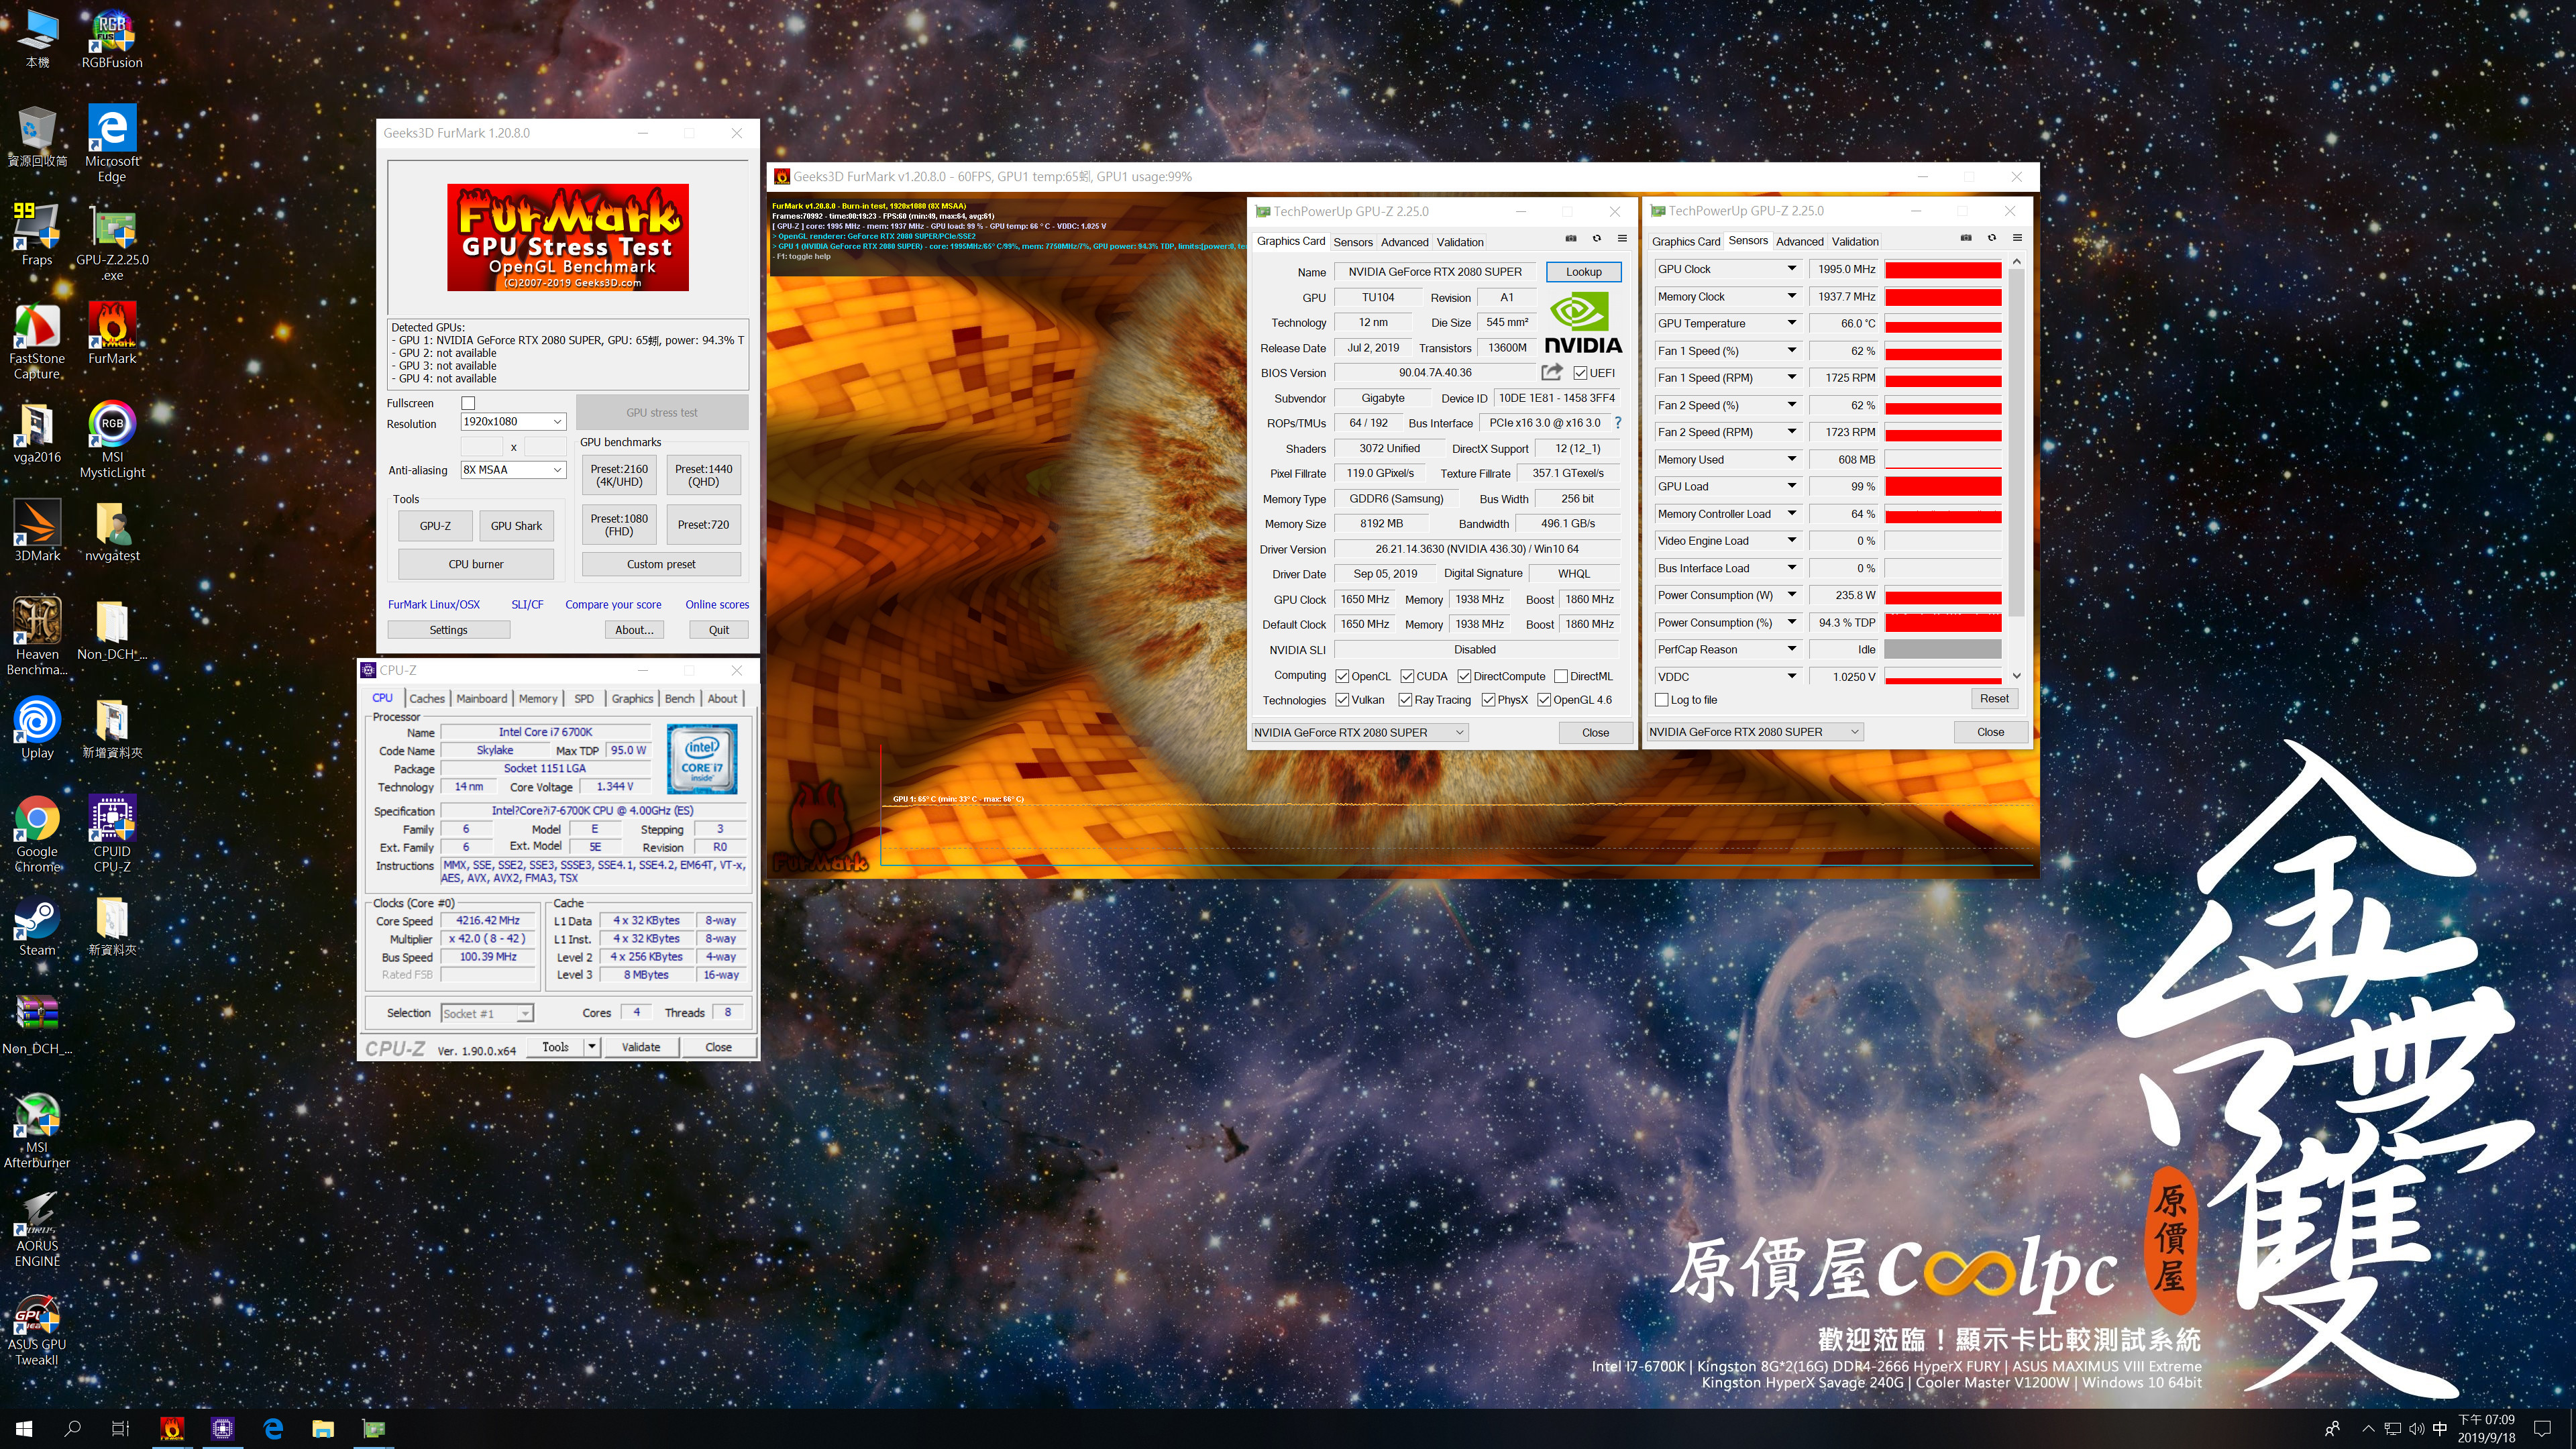This screenshot has width=2576, height=1449.
Task: Click GPU Clock red sensor graph bar
Action: [x=1942, y=269]
